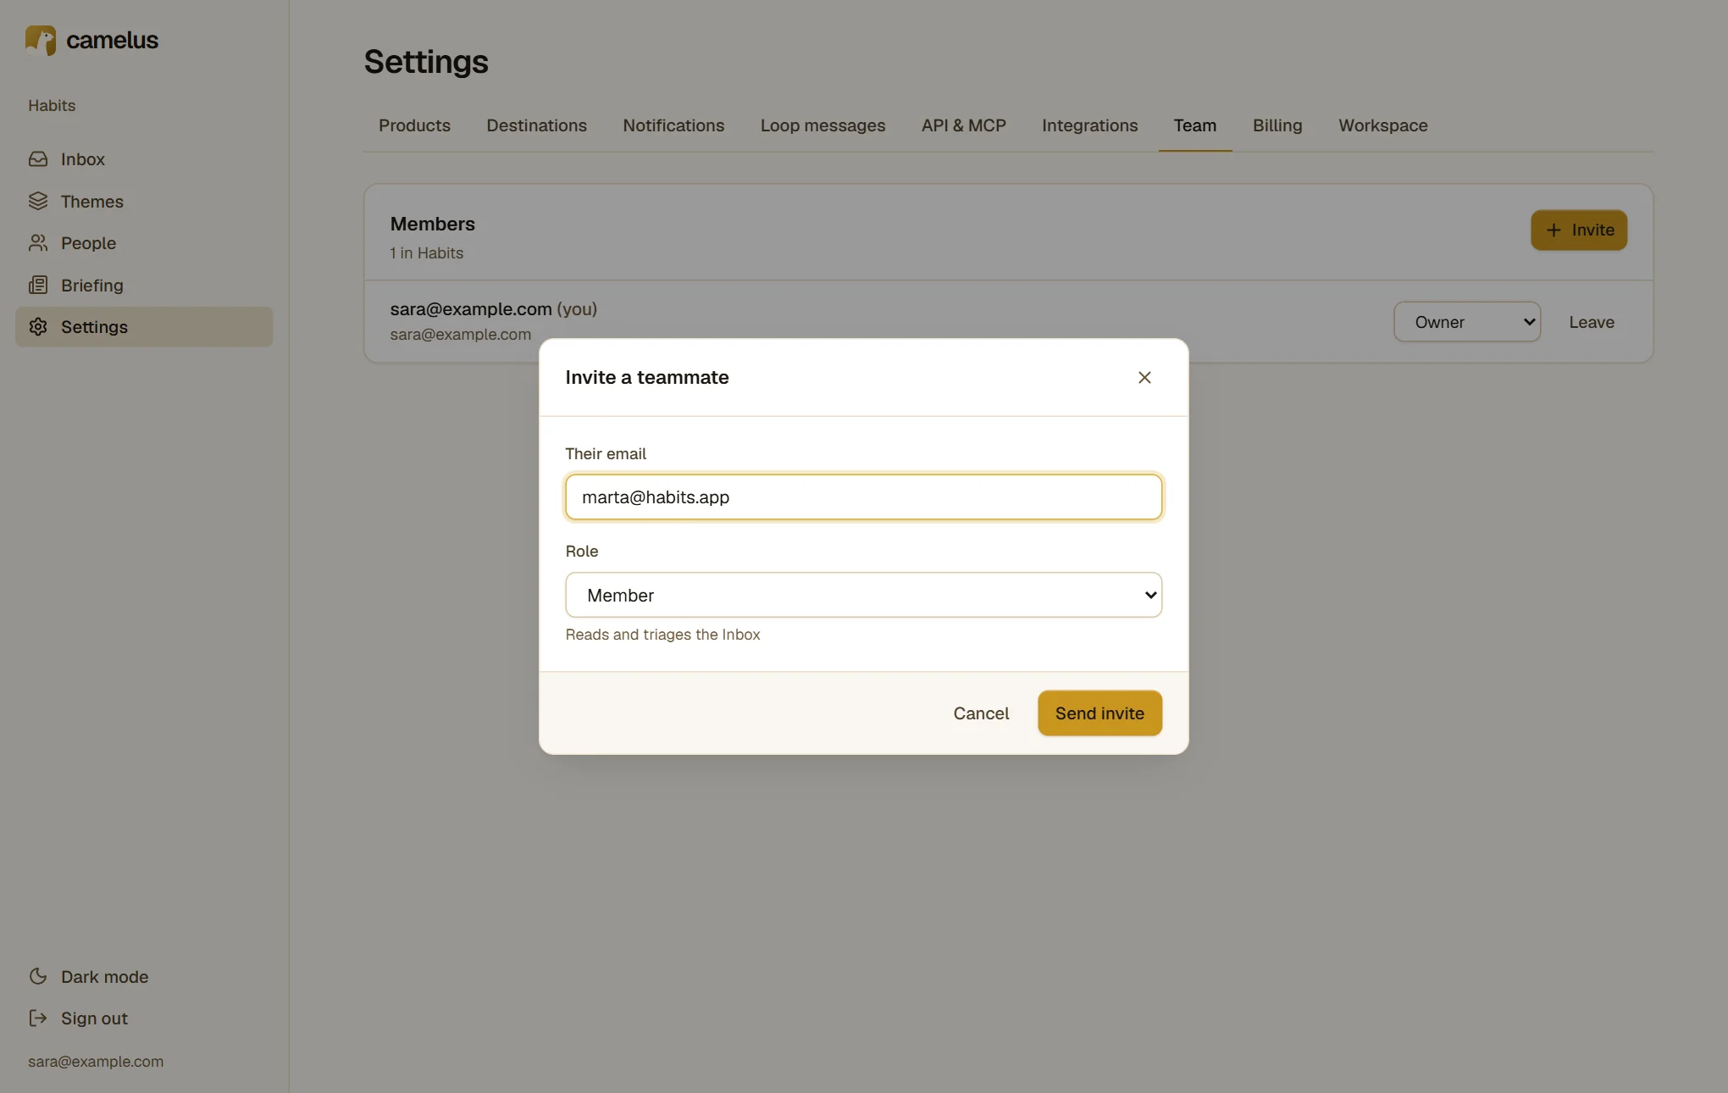This screenshot has width=1728, height=1093.
Task: Click the People users icon
Action: (x=38, y=243)
